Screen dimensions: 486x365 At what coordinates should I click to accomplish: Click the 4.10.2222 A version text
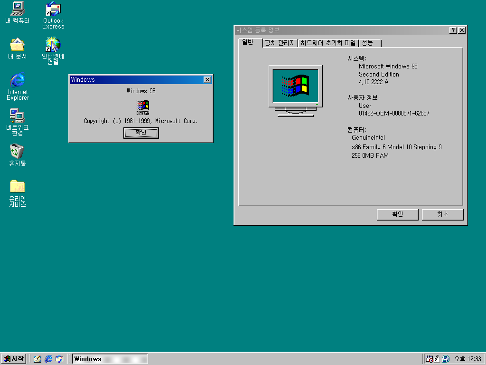click(374, 82)
